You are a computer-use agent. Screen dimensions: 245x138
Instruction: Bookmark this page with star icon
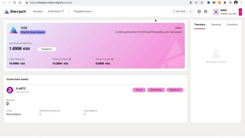click(202, 3)
